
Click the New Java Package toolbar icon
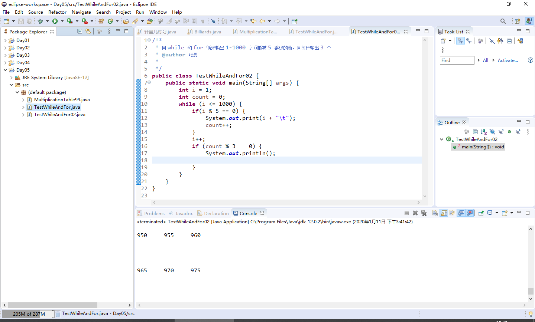pos(101,21)
